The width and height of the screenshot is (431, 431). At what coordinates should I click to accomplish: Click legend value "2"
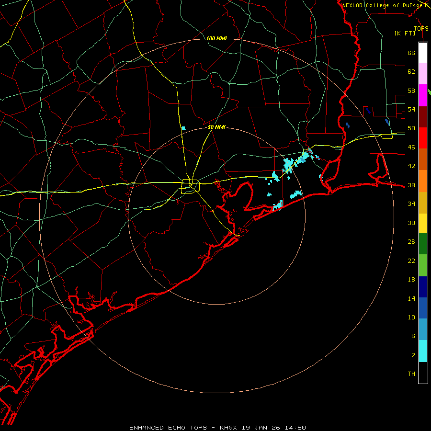pos(413,355)
